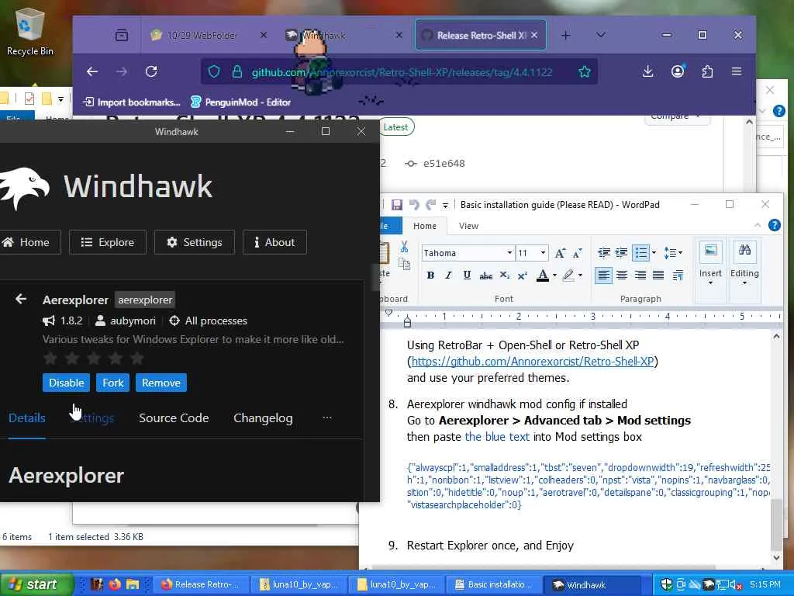Align text left in WordPad
The width and height of the screenshot is (794, 596).
pos(603,275)
